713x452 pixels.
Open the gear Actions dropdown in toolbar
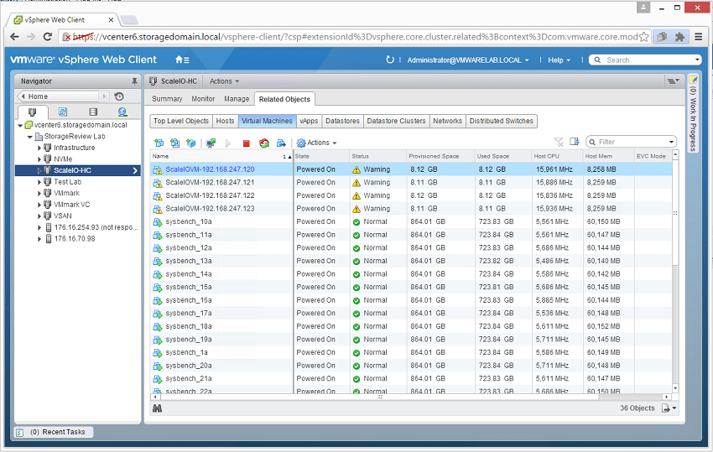(317, 143)
